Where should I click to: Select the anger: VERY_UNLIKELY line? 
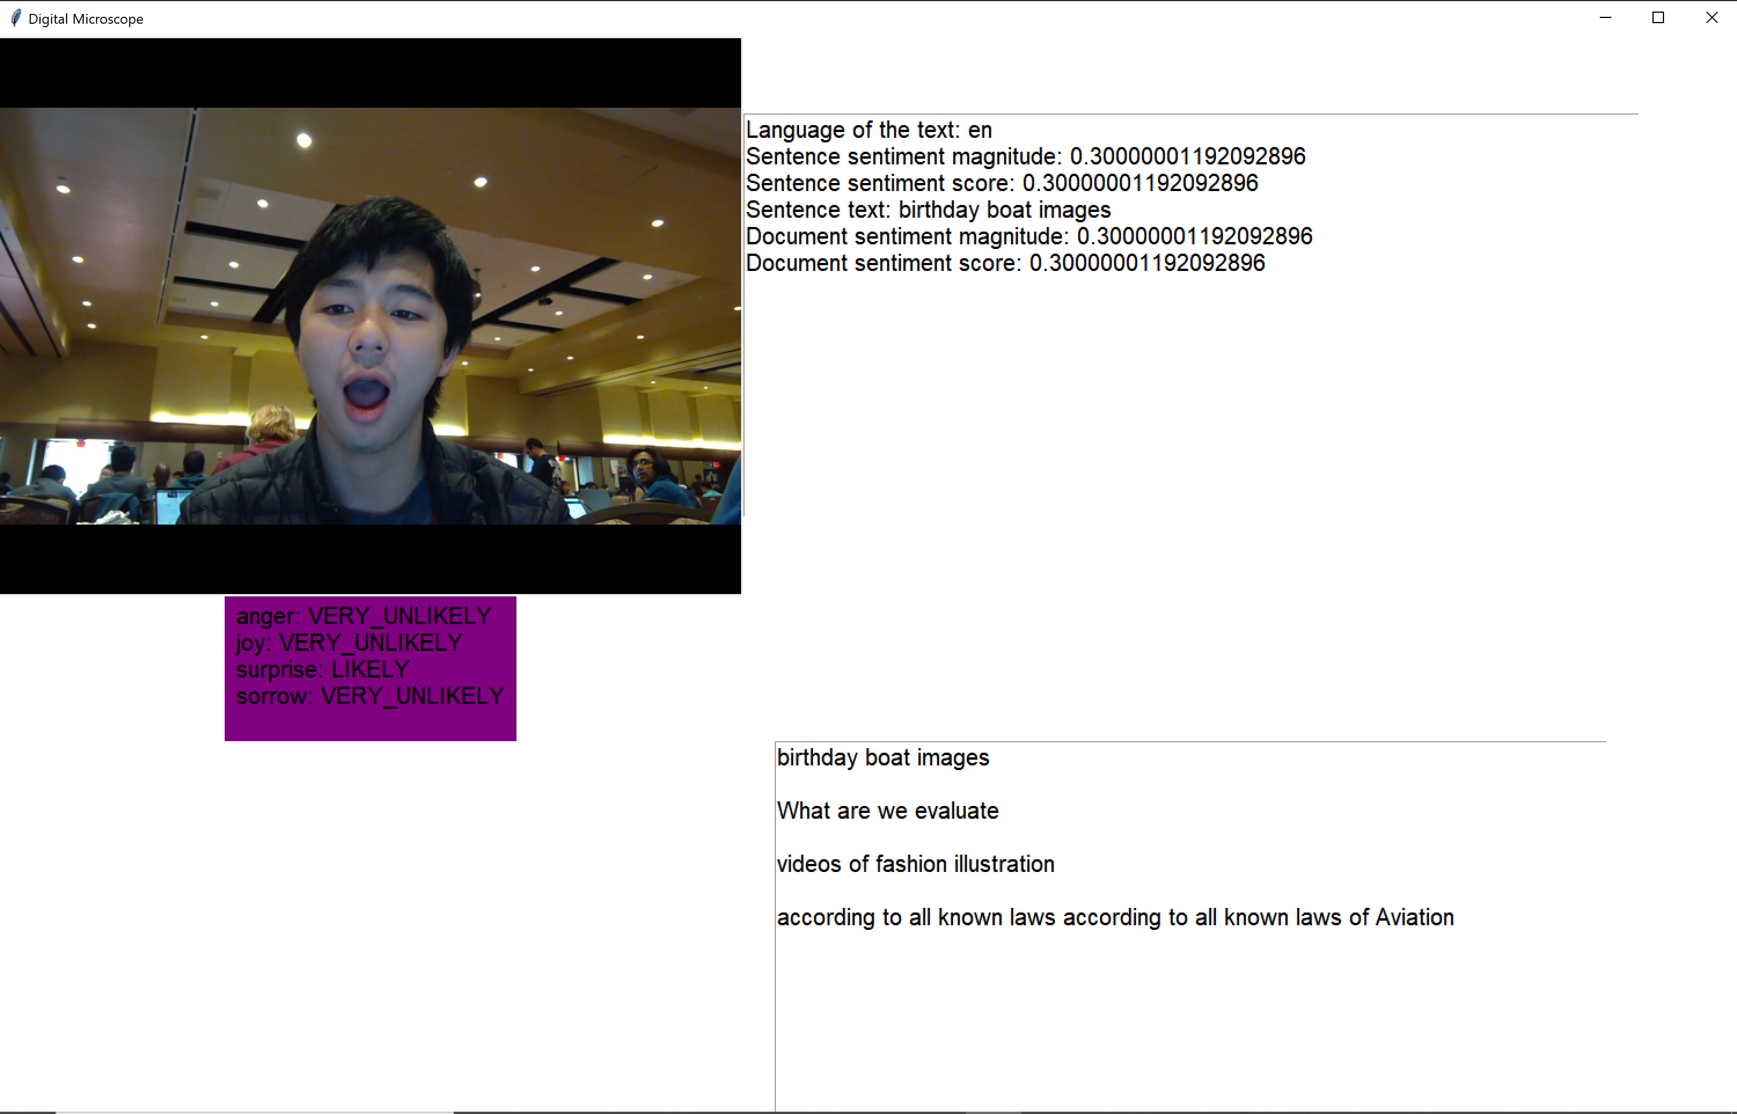(364, 616)
